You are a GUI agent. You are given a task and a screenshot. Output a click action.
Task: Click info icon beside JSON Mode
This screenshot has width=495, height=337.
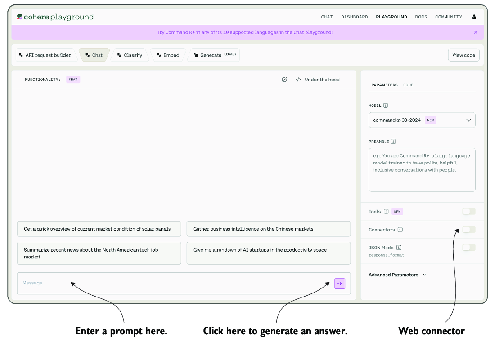coord(399,248)
